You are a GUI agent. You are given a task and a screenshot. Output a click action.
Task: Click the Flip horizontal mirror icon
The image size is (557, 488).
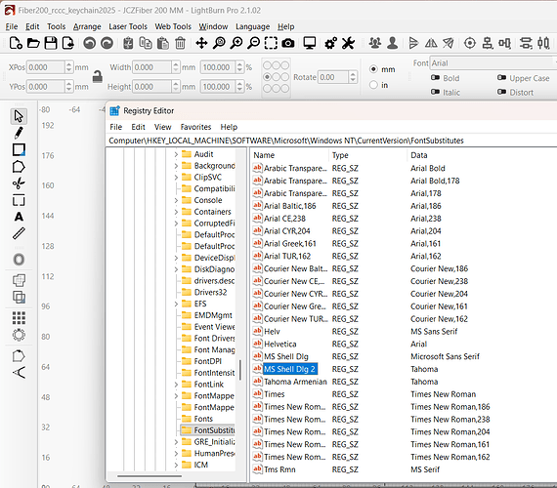click(431, 43)
